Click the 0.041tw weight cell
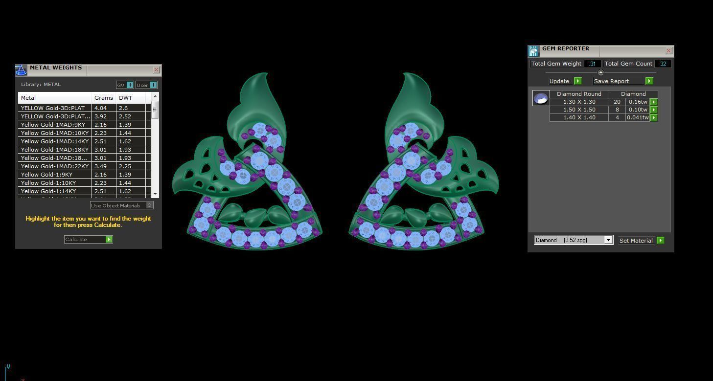 click(638, 117)
